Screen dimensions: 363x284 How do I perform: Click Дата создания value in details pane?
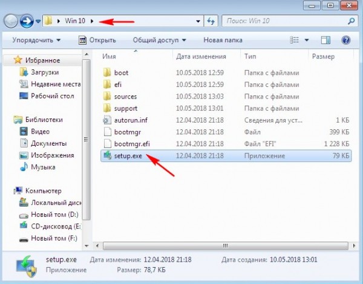293,259
